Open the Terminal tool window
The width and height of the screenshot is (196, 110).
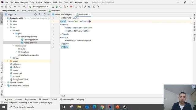click(43, 100)
